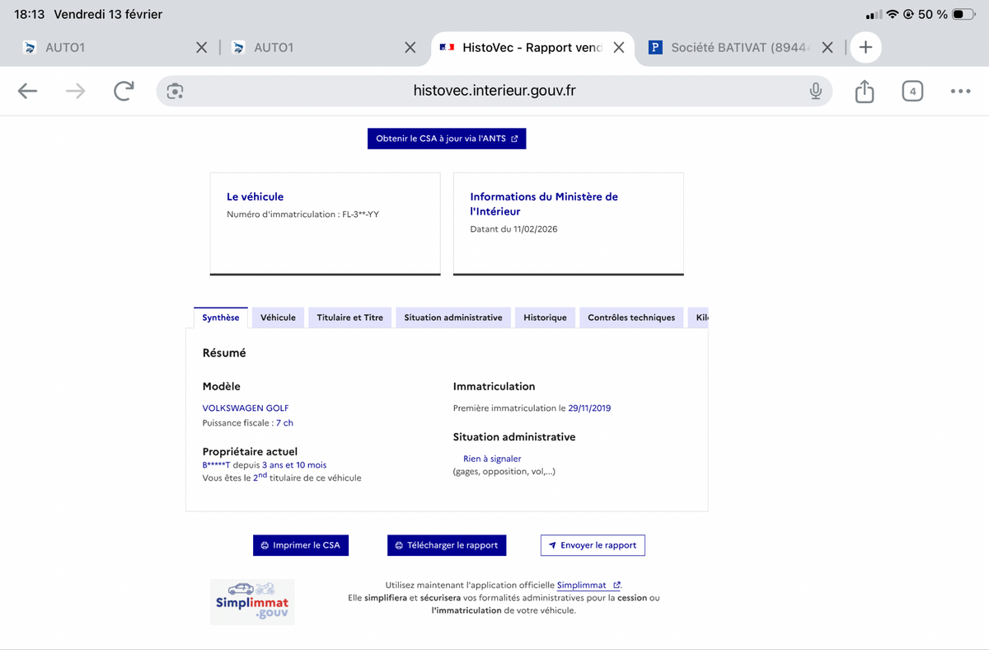Click Obtenir le CSA à jour via l'ANTS
The height and width of the screenshot is (650, 989).
[447, 139]
